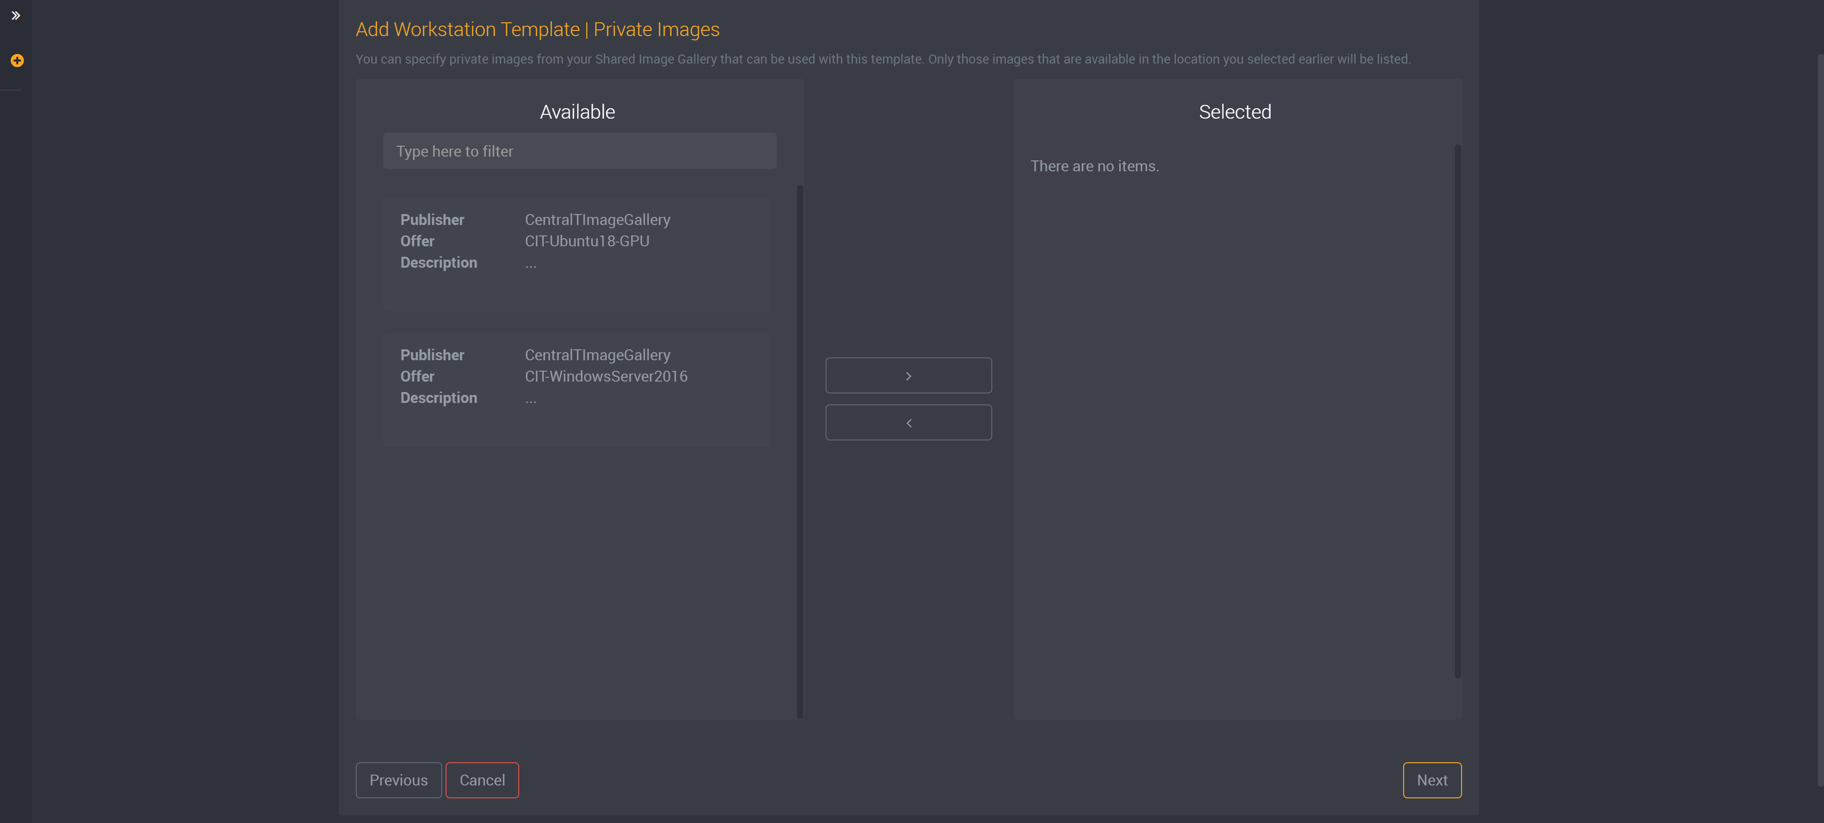
Task: Click the expand sidebar icon
Action: pyautogui.click(x=15, y=15)
